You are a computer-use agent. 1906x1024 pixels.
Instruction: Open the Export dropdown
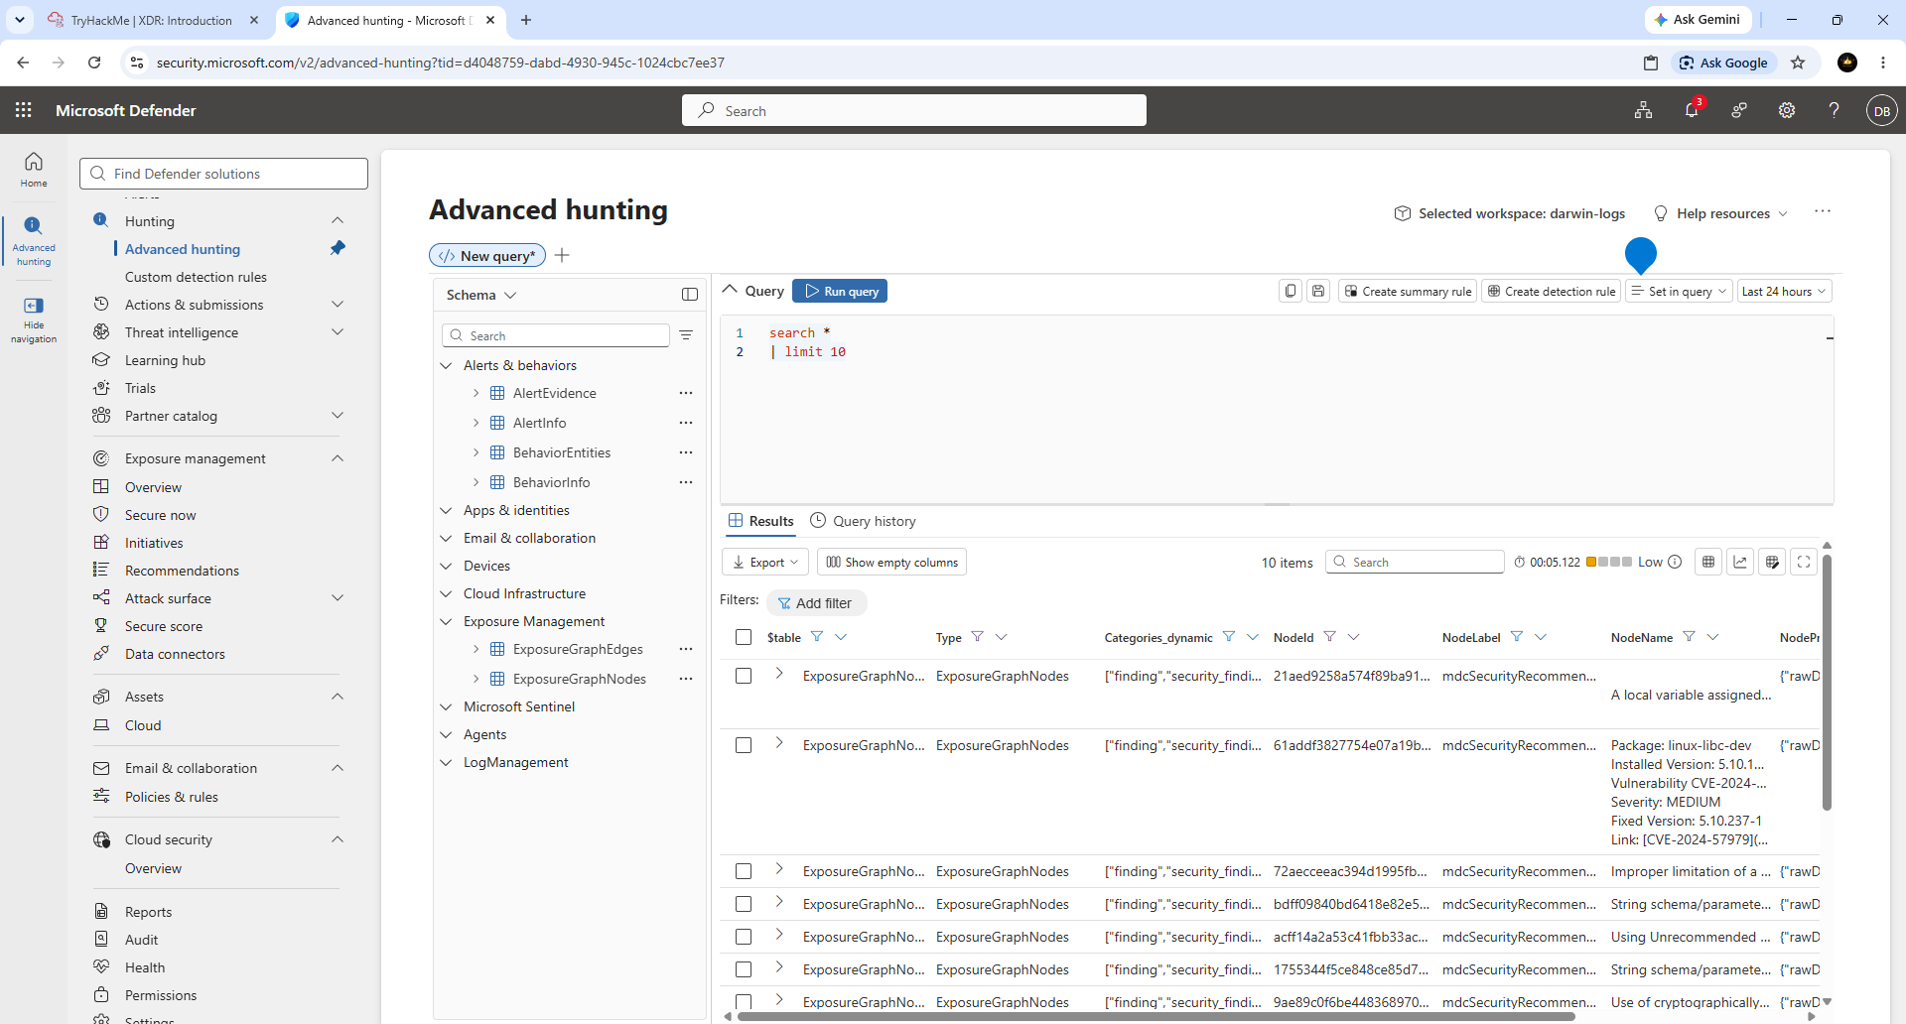click(x=765, y=562)
